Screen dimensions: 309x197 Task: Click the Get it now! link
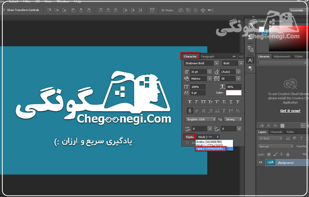290,111
